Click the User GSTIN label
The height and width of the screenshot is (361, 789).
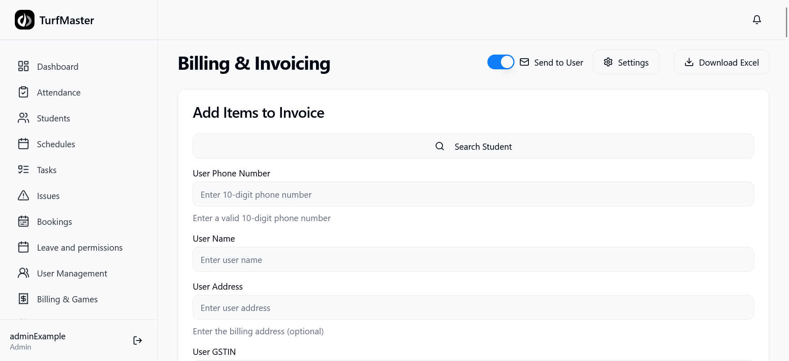(x=214, y=352)
